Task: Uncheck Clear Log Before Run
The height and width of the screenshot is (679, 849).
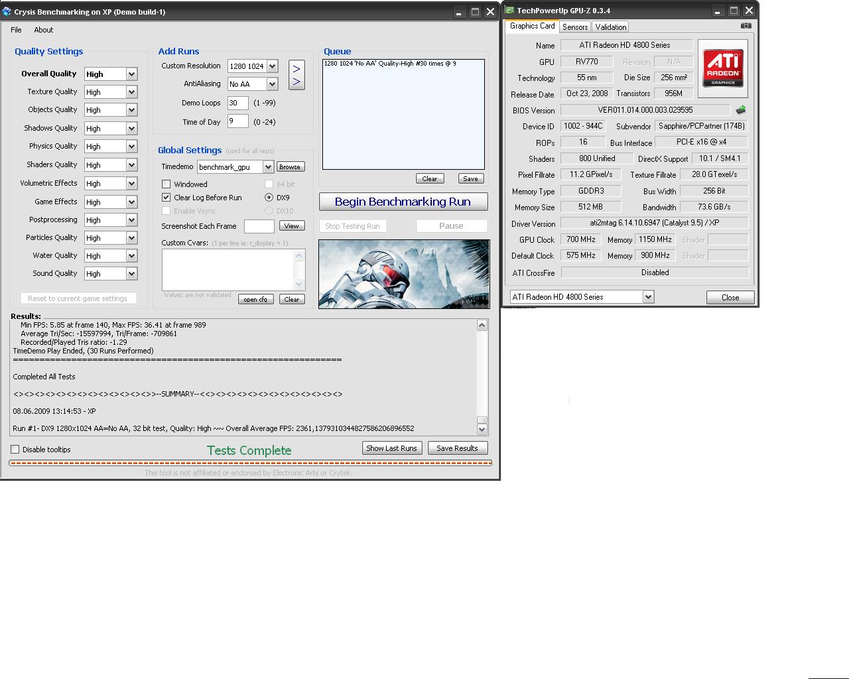Action: [166, 198]
